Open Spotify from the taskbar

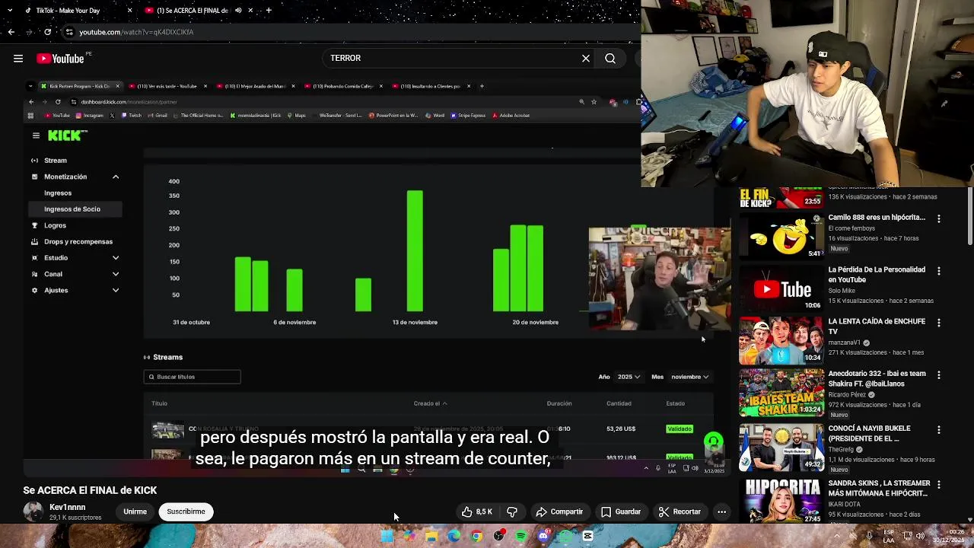(520, 537)
